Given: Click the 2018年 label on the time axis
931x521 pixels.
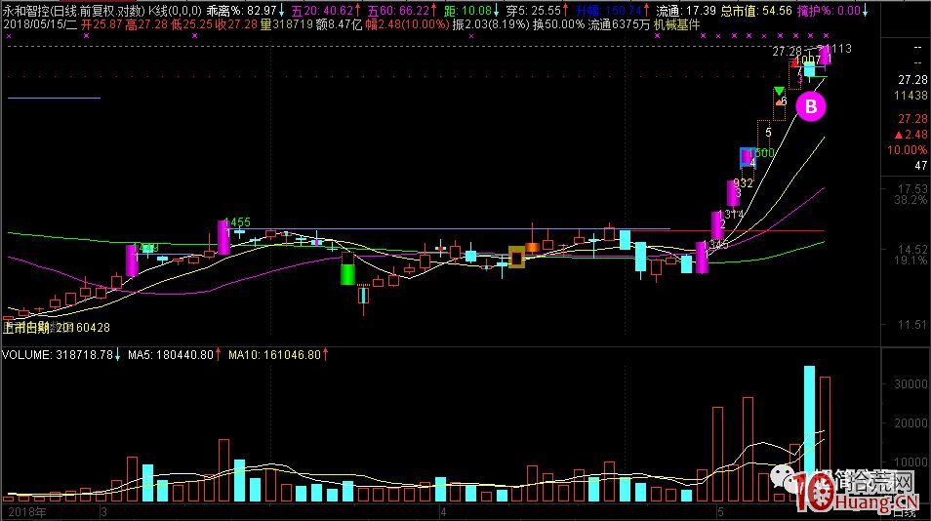Looking at the screenshot, I should tap(27, 511).
